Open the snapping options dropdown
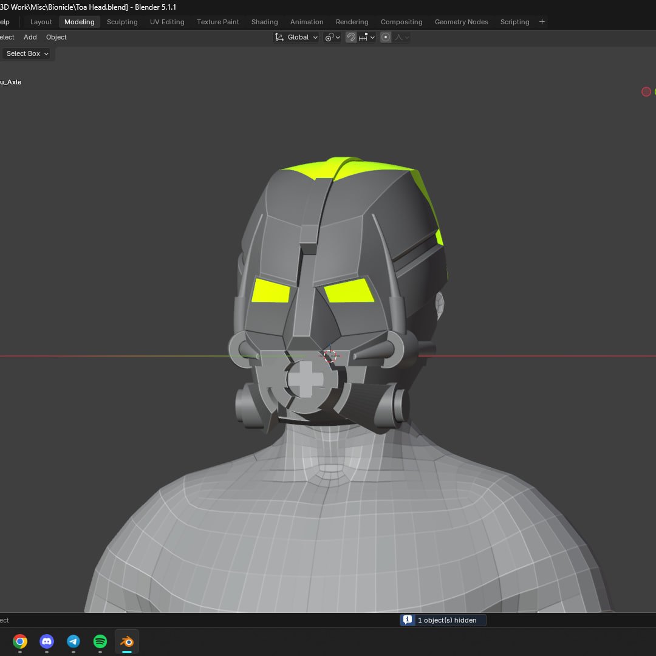Image resolution: width=656 pixels, height=656 pixels. click(x=366, y=37)
